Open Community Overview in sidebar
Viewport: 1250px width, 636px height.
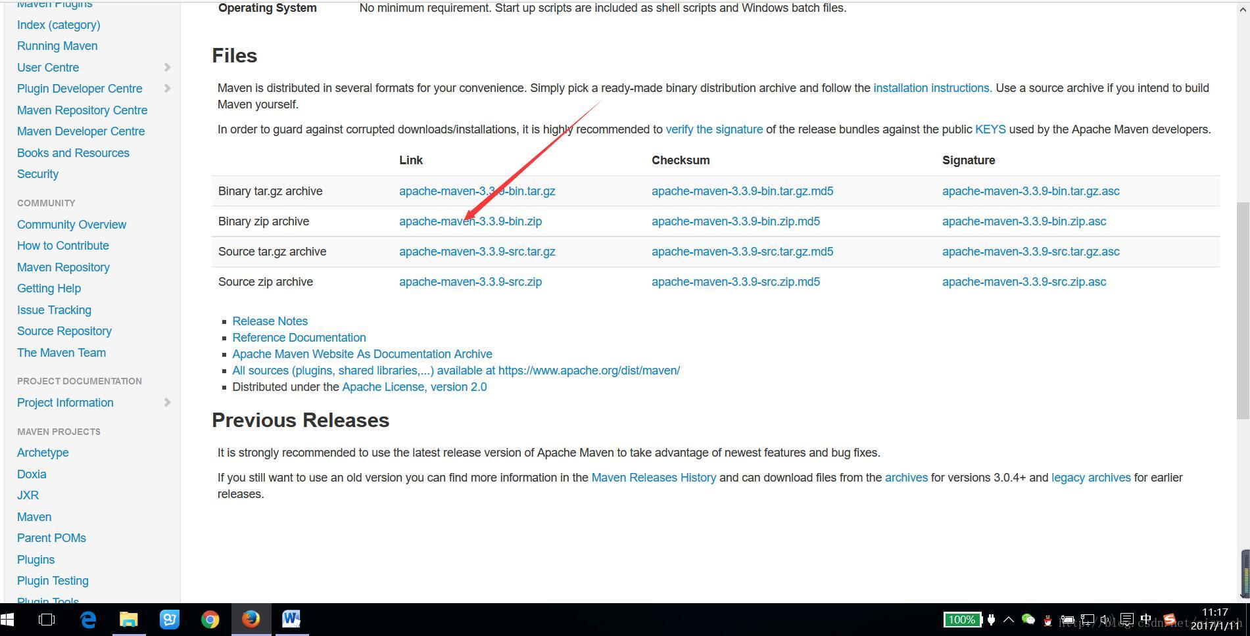(x=72, y=225)
